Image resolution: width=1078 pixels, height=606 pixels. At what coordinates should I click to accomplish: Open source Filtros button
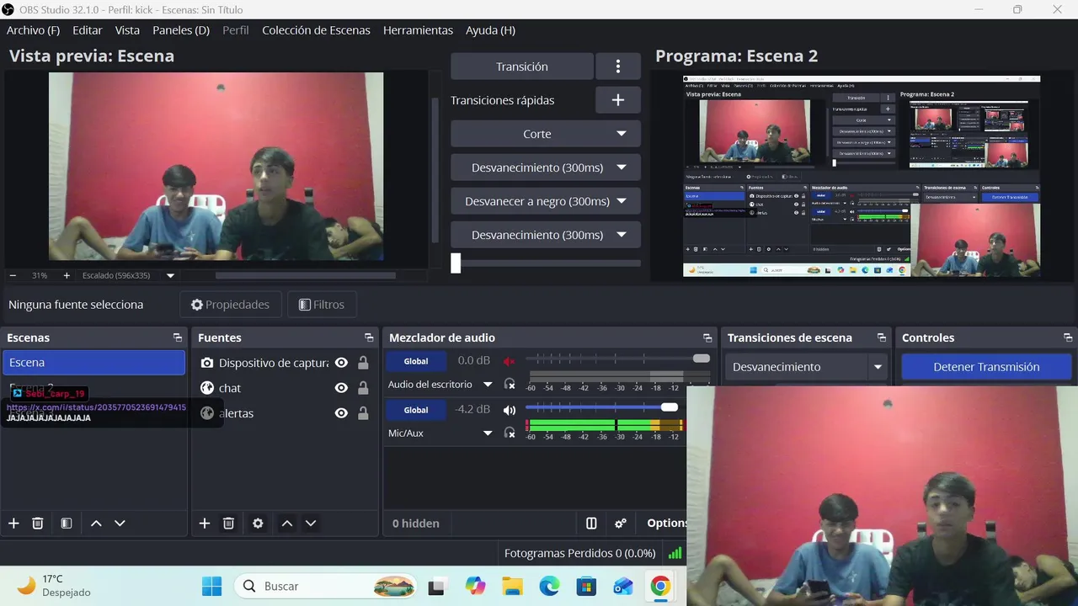[x=322, y=305]
